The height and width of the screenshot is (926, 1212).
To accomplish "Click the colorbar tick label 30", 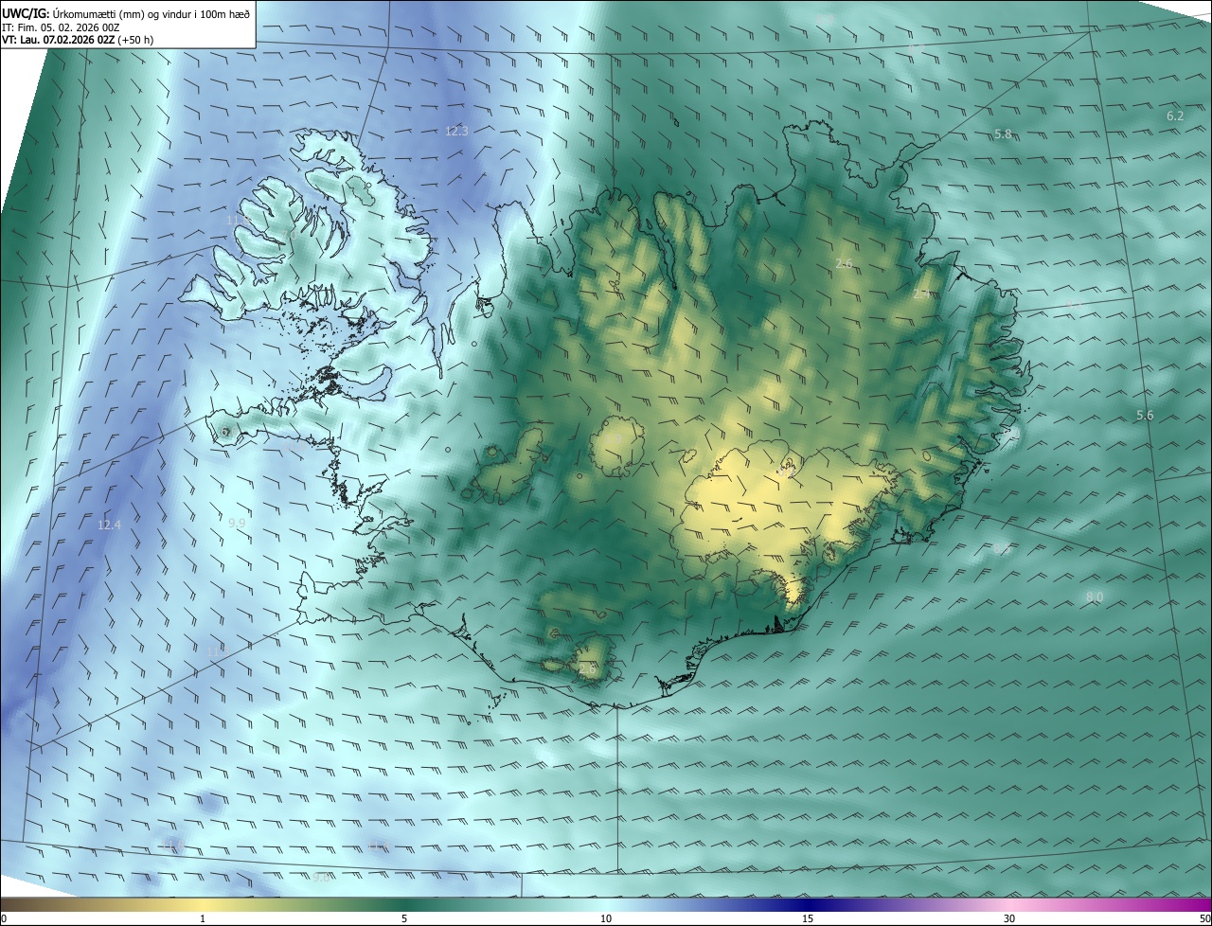I will (x=1009, y=918).
